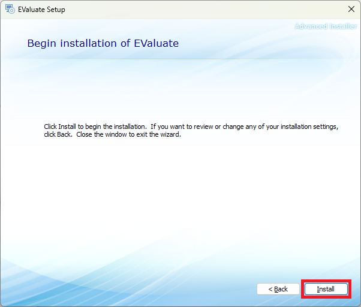Click the separator line below the heading
Viewport: 361px width, 307px height.
[x=180, y=59]
